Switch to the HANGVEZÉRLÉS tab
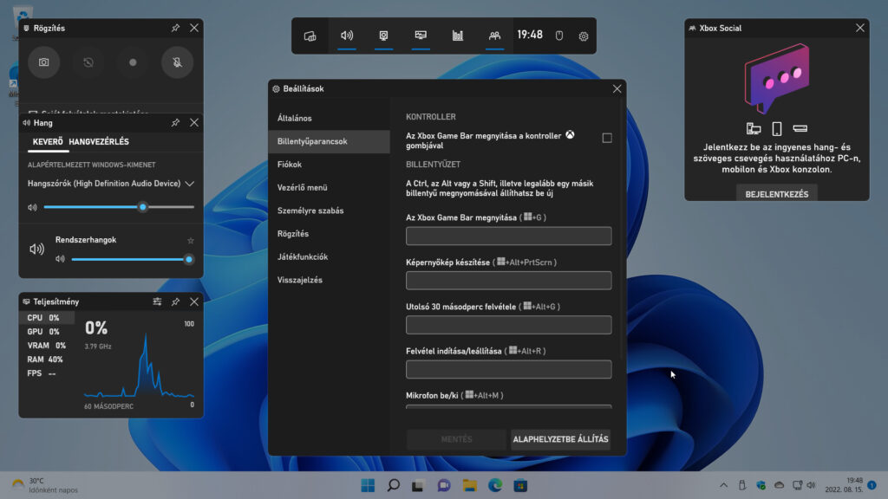Viewport: 888px width, 499px height. point(99,141)
